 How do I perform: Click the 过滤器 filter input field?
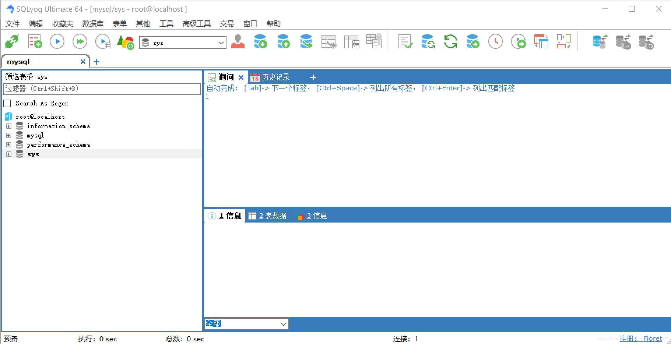(102, 89)
